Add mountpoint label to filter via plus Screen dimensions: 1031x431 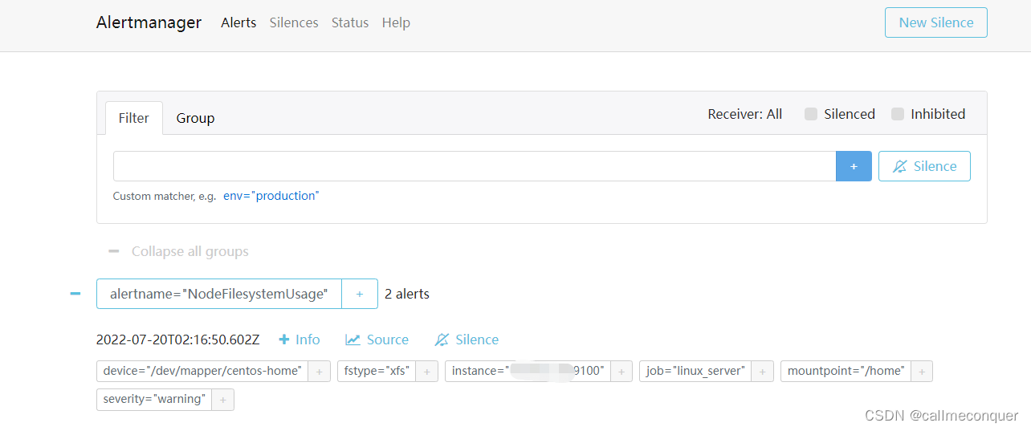click(x=922, y=371)
